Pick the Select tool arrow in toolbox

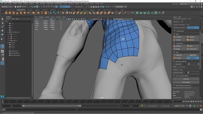click(2, 19)
